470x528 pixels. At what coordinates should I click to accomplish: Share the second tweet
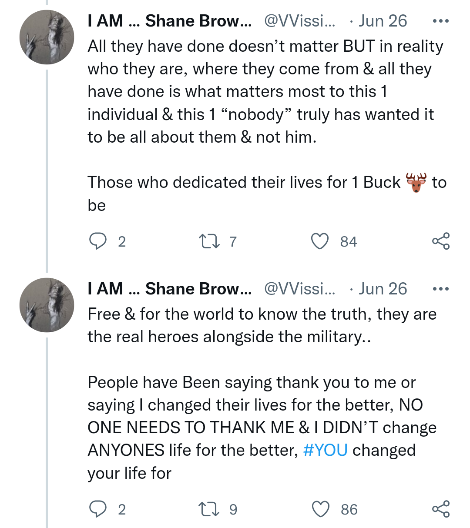[x=440, y=509]
